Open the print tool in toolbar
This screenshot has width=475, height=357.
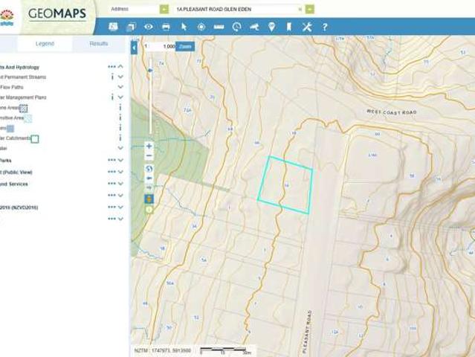tap(166, 27)
